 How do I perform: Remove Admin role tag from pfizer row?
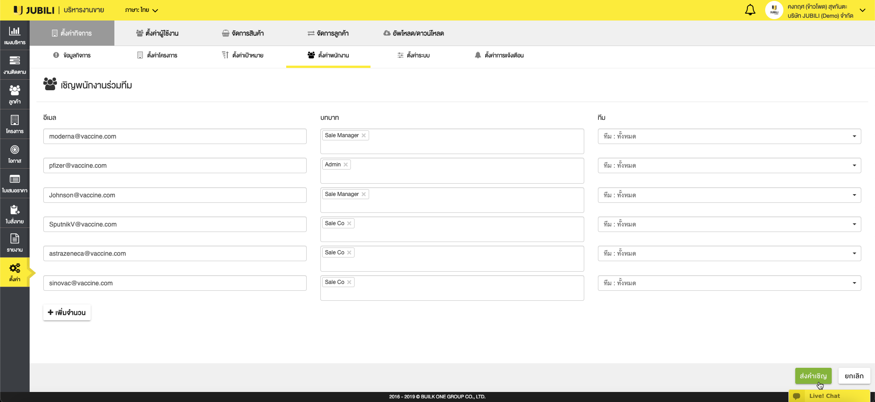point(346,165)
